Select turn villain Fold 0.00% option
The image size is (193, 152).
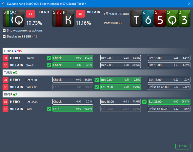(73, 87)
